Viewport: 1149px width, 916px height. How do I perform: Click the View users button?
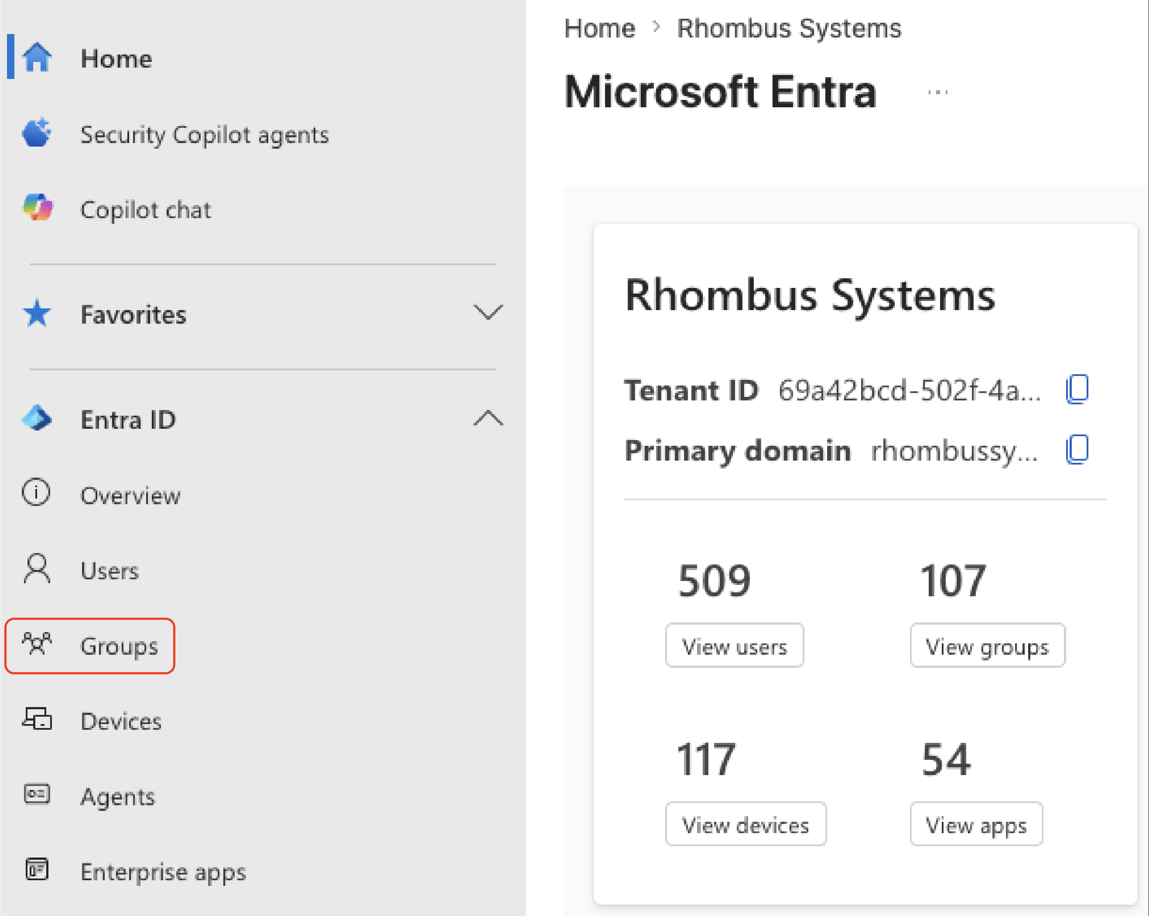coord(735,645)
